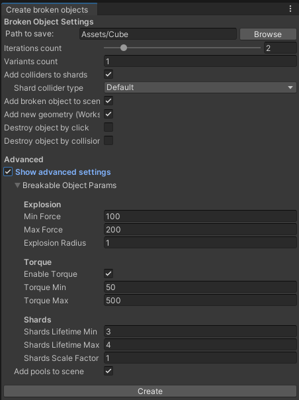The height and width of the screenshot is (400, 299).
Task: Open the Shard collider type dropdown
Action: click(200, 87)
